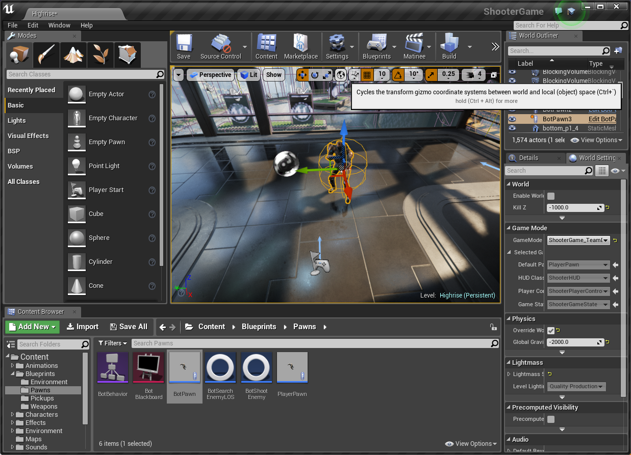This screenshot has width=631, height=455.
Task: Enable the Precomputed Visibility checkbox
Action: point(551,419)
